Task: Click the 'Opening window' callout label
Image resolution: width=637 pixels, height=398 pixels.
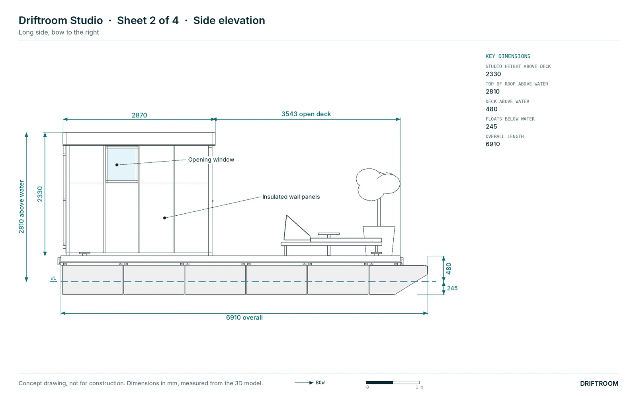Action: point(211,160)
